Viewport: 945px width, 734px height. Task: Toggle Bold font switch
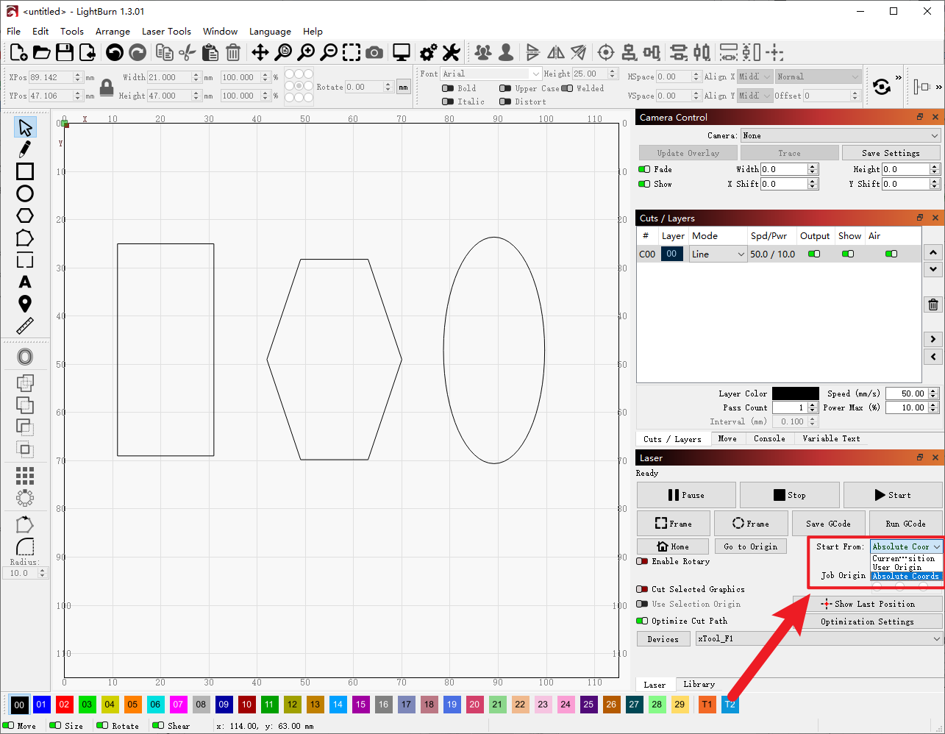pyautogui.click(x=447, y=88)
